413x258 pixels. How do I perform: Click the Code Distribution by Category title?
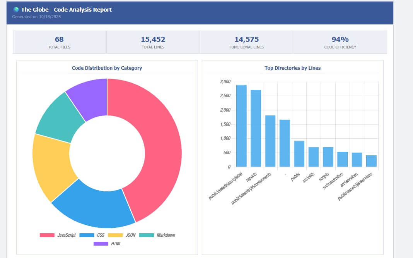107,68
